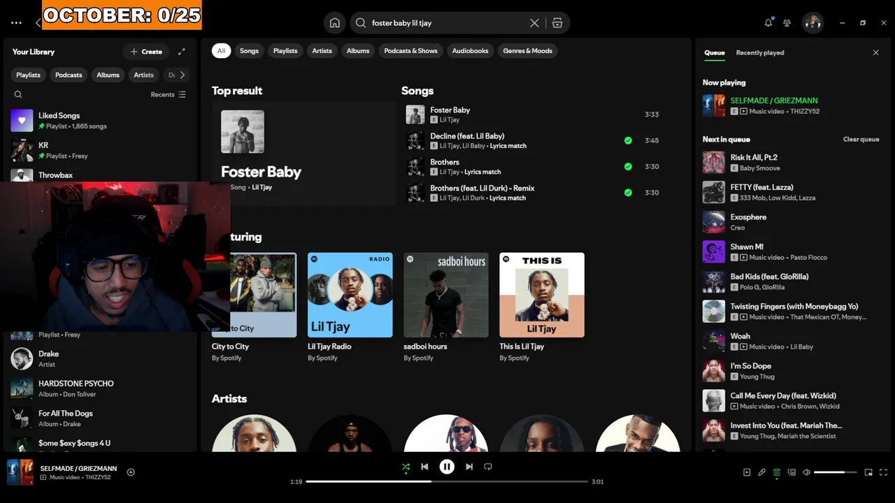The height and width of the screenshot is (503, 895).
Task: Play I'm So Dope from the queue
Action: 792,371
